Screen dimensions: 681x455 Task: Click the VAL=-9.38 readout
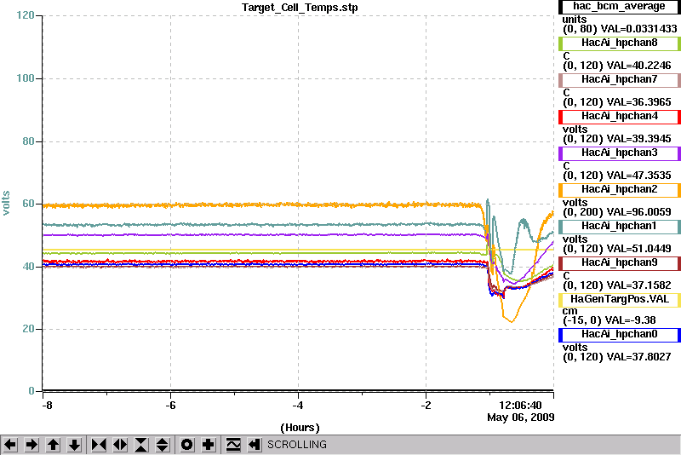[631, 320]
